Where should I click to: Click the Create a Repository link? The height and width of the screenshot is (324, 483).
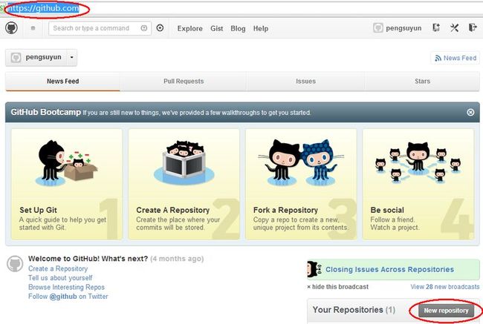(58, 268)
